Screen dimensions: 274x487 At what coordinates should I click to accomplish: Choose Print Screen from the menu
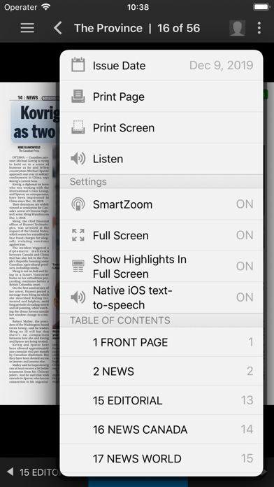[x=161, y=127]
